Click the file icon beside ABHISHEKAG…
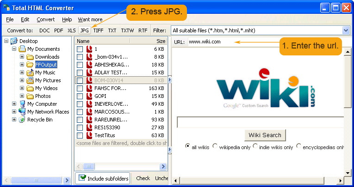Viewport: 354px width, 187px height. click(89, 65)
